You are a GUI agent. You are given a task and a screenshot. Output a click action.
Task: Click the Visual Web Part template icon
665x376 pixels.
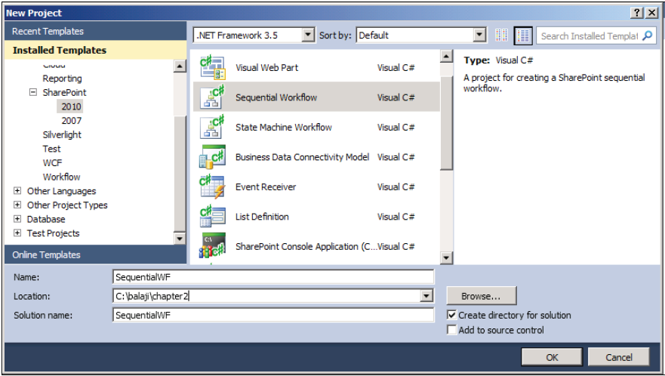coord(212,67)
